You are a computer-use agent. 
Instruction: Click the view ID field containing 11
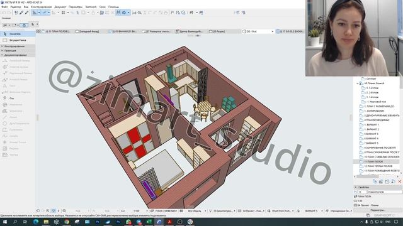coord(362,192)
